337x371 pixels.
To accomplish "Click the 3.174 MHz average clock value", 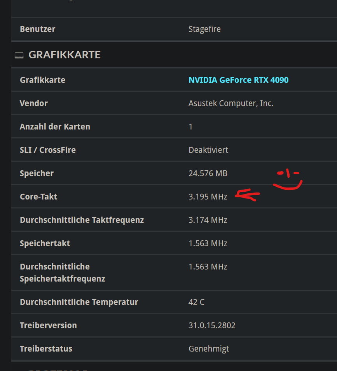I will coord(208,220).
